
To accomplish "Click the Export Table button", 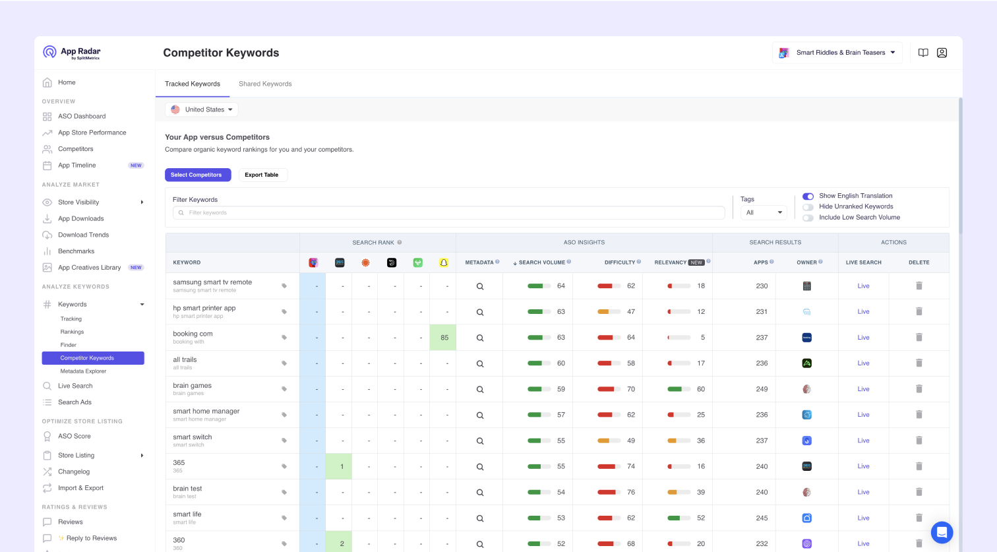I will pos(262,175).
